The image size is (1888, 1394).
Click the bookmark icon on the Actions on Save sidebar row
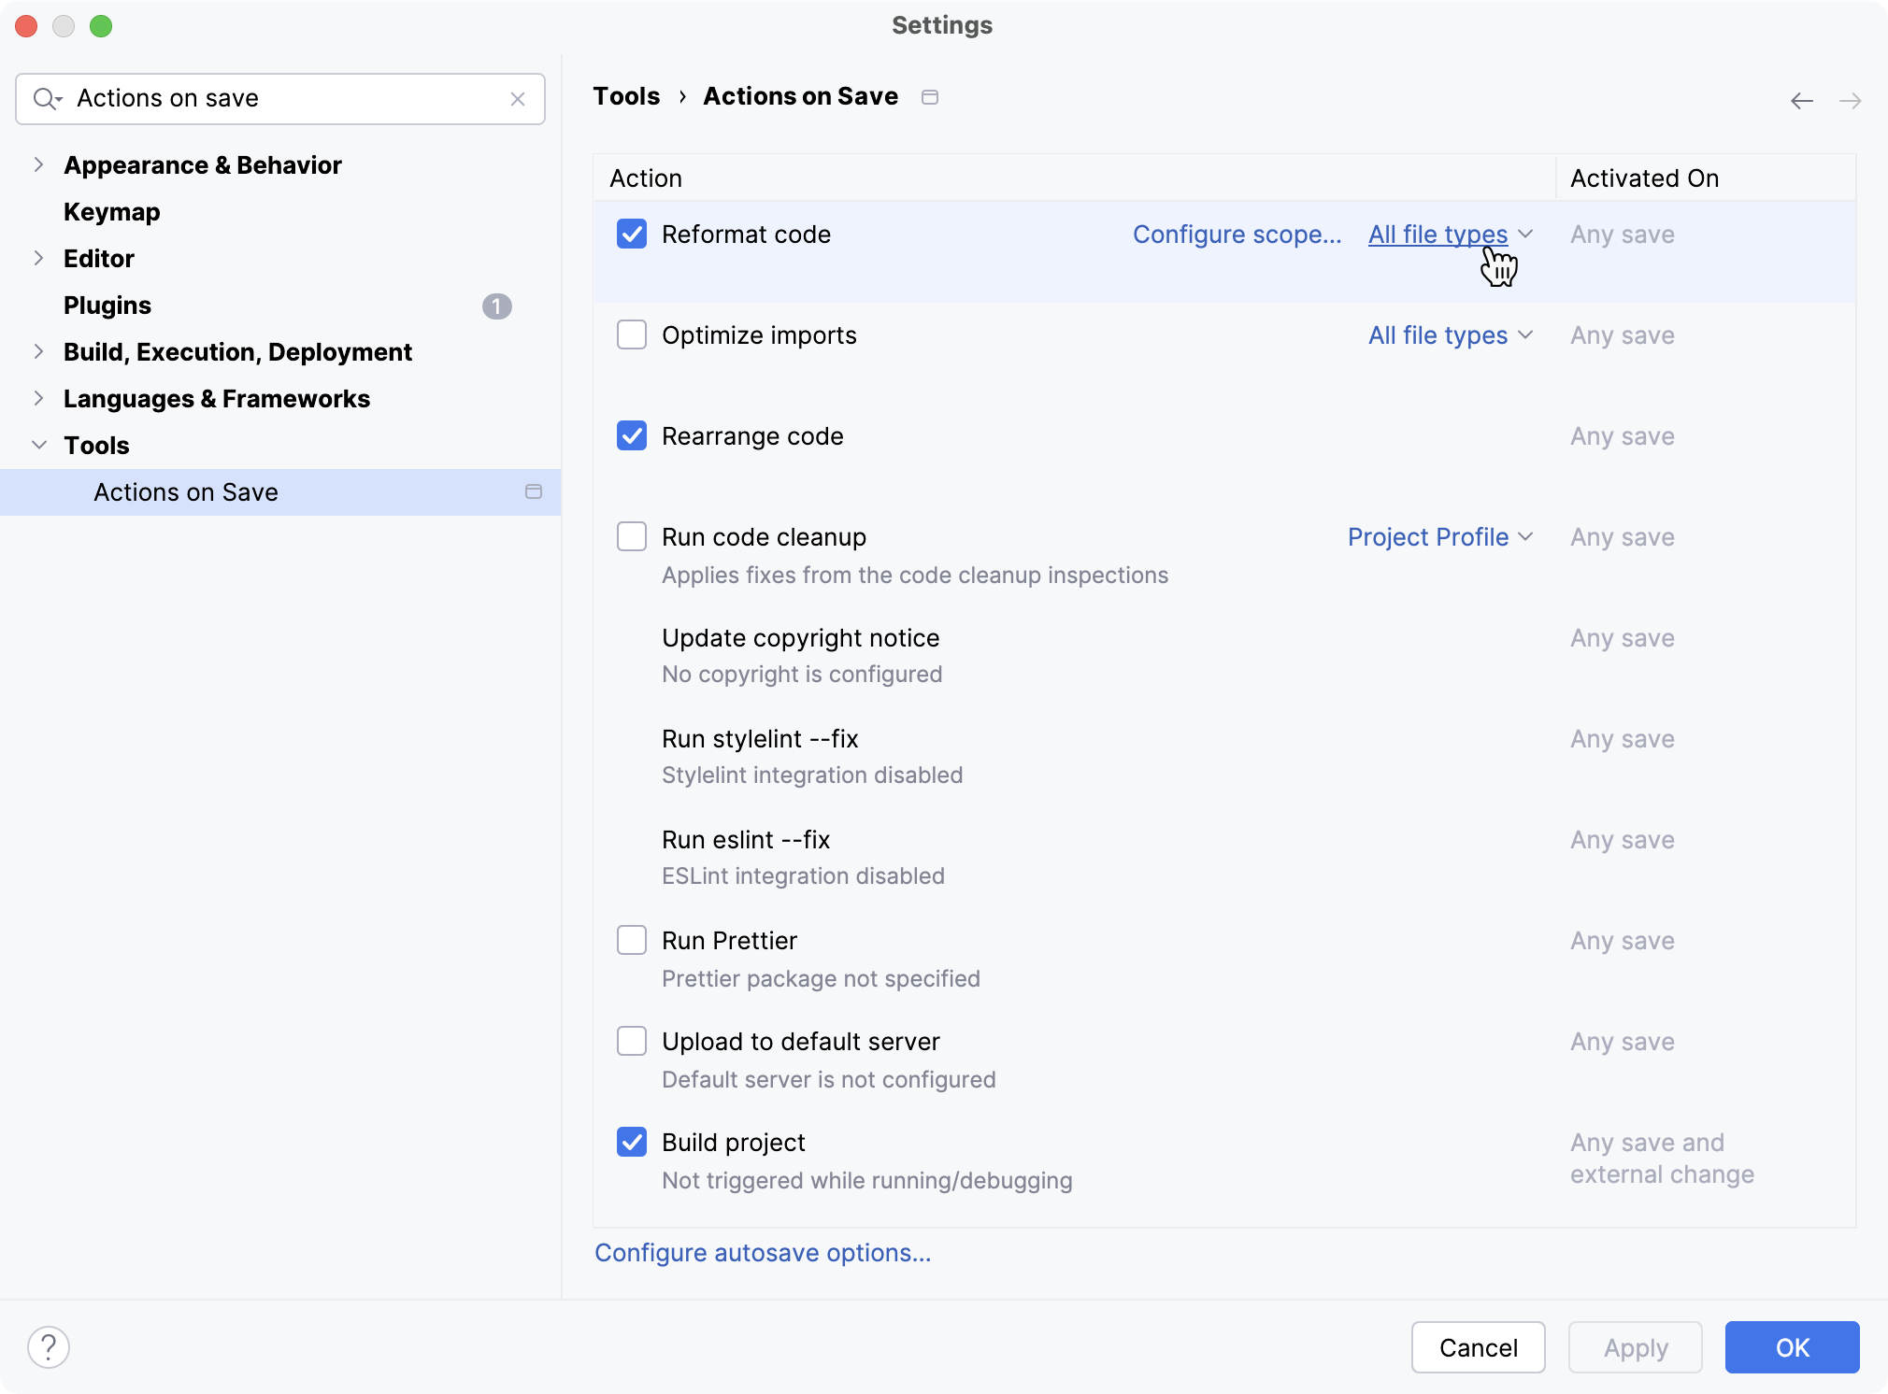coord(535,491)
